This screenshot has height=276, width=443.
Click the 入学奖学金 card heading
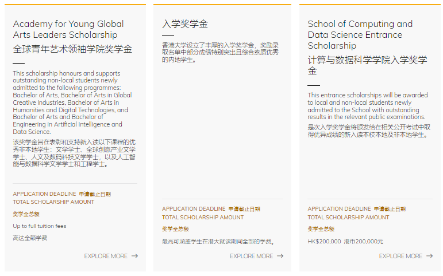[185, 24]
